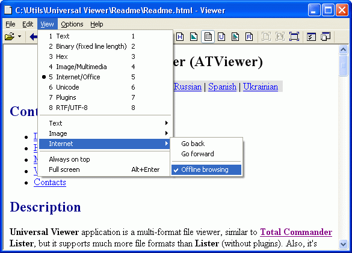Open the Spanish language link

coord(222,87)
